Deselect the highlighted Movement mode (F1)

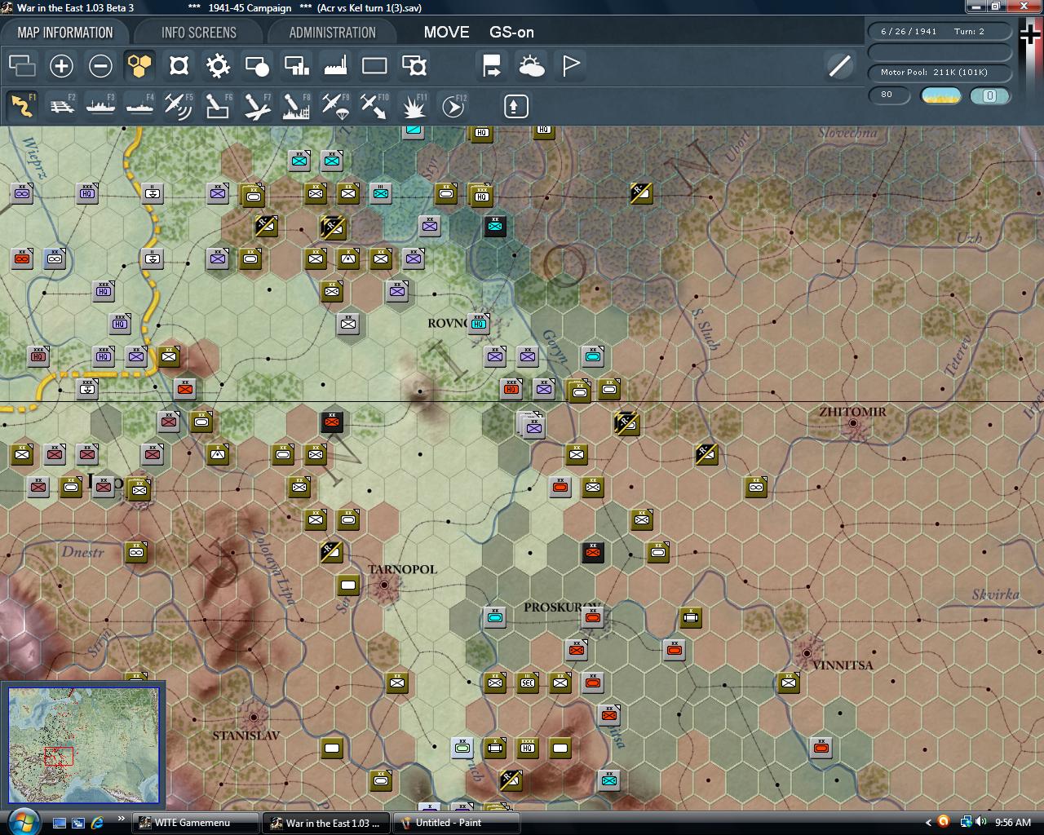click(x=22, y=105)
